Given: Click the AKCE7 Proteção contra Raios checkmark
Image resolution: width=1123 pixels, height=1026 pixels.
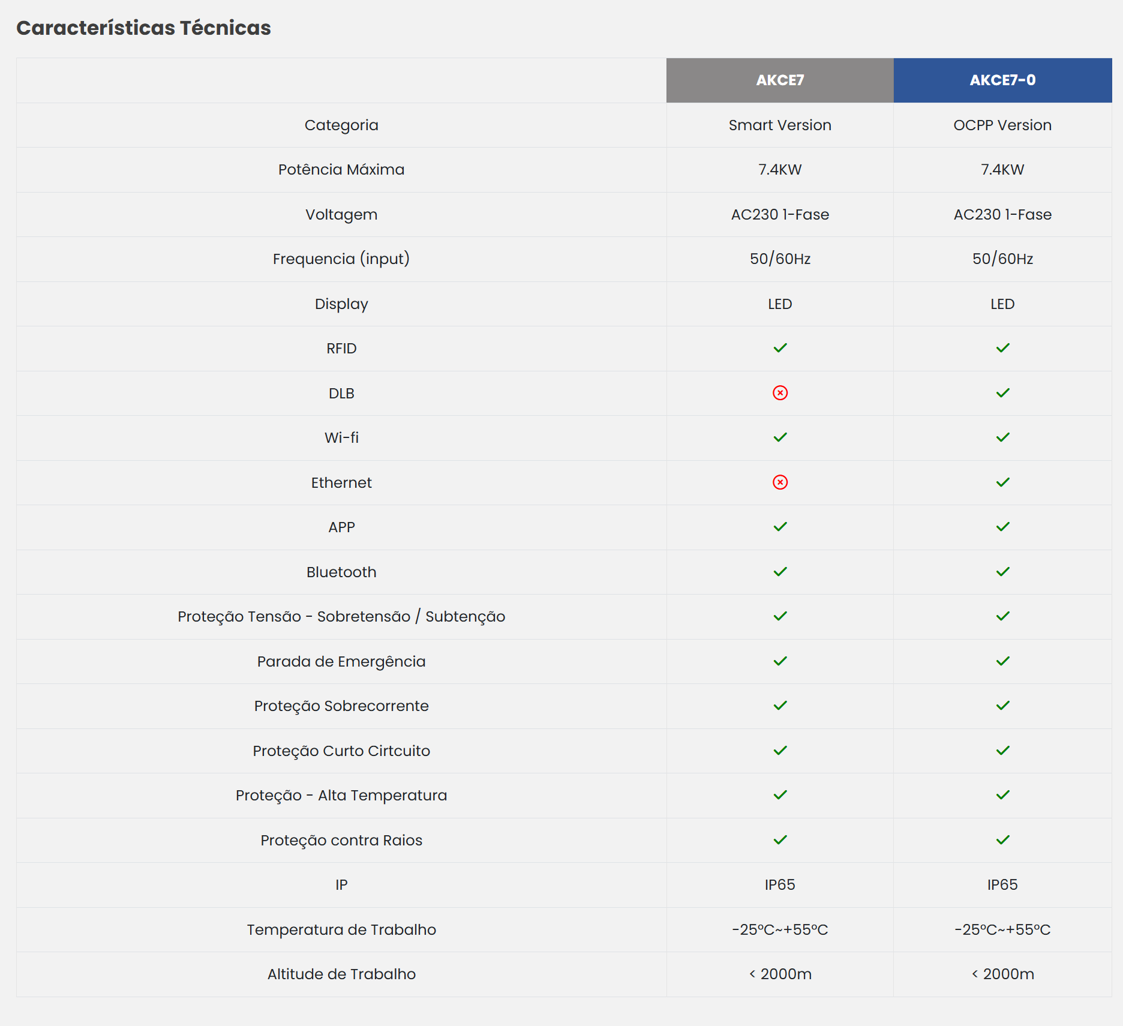Looking at the screenshot, I should (780, 840).
